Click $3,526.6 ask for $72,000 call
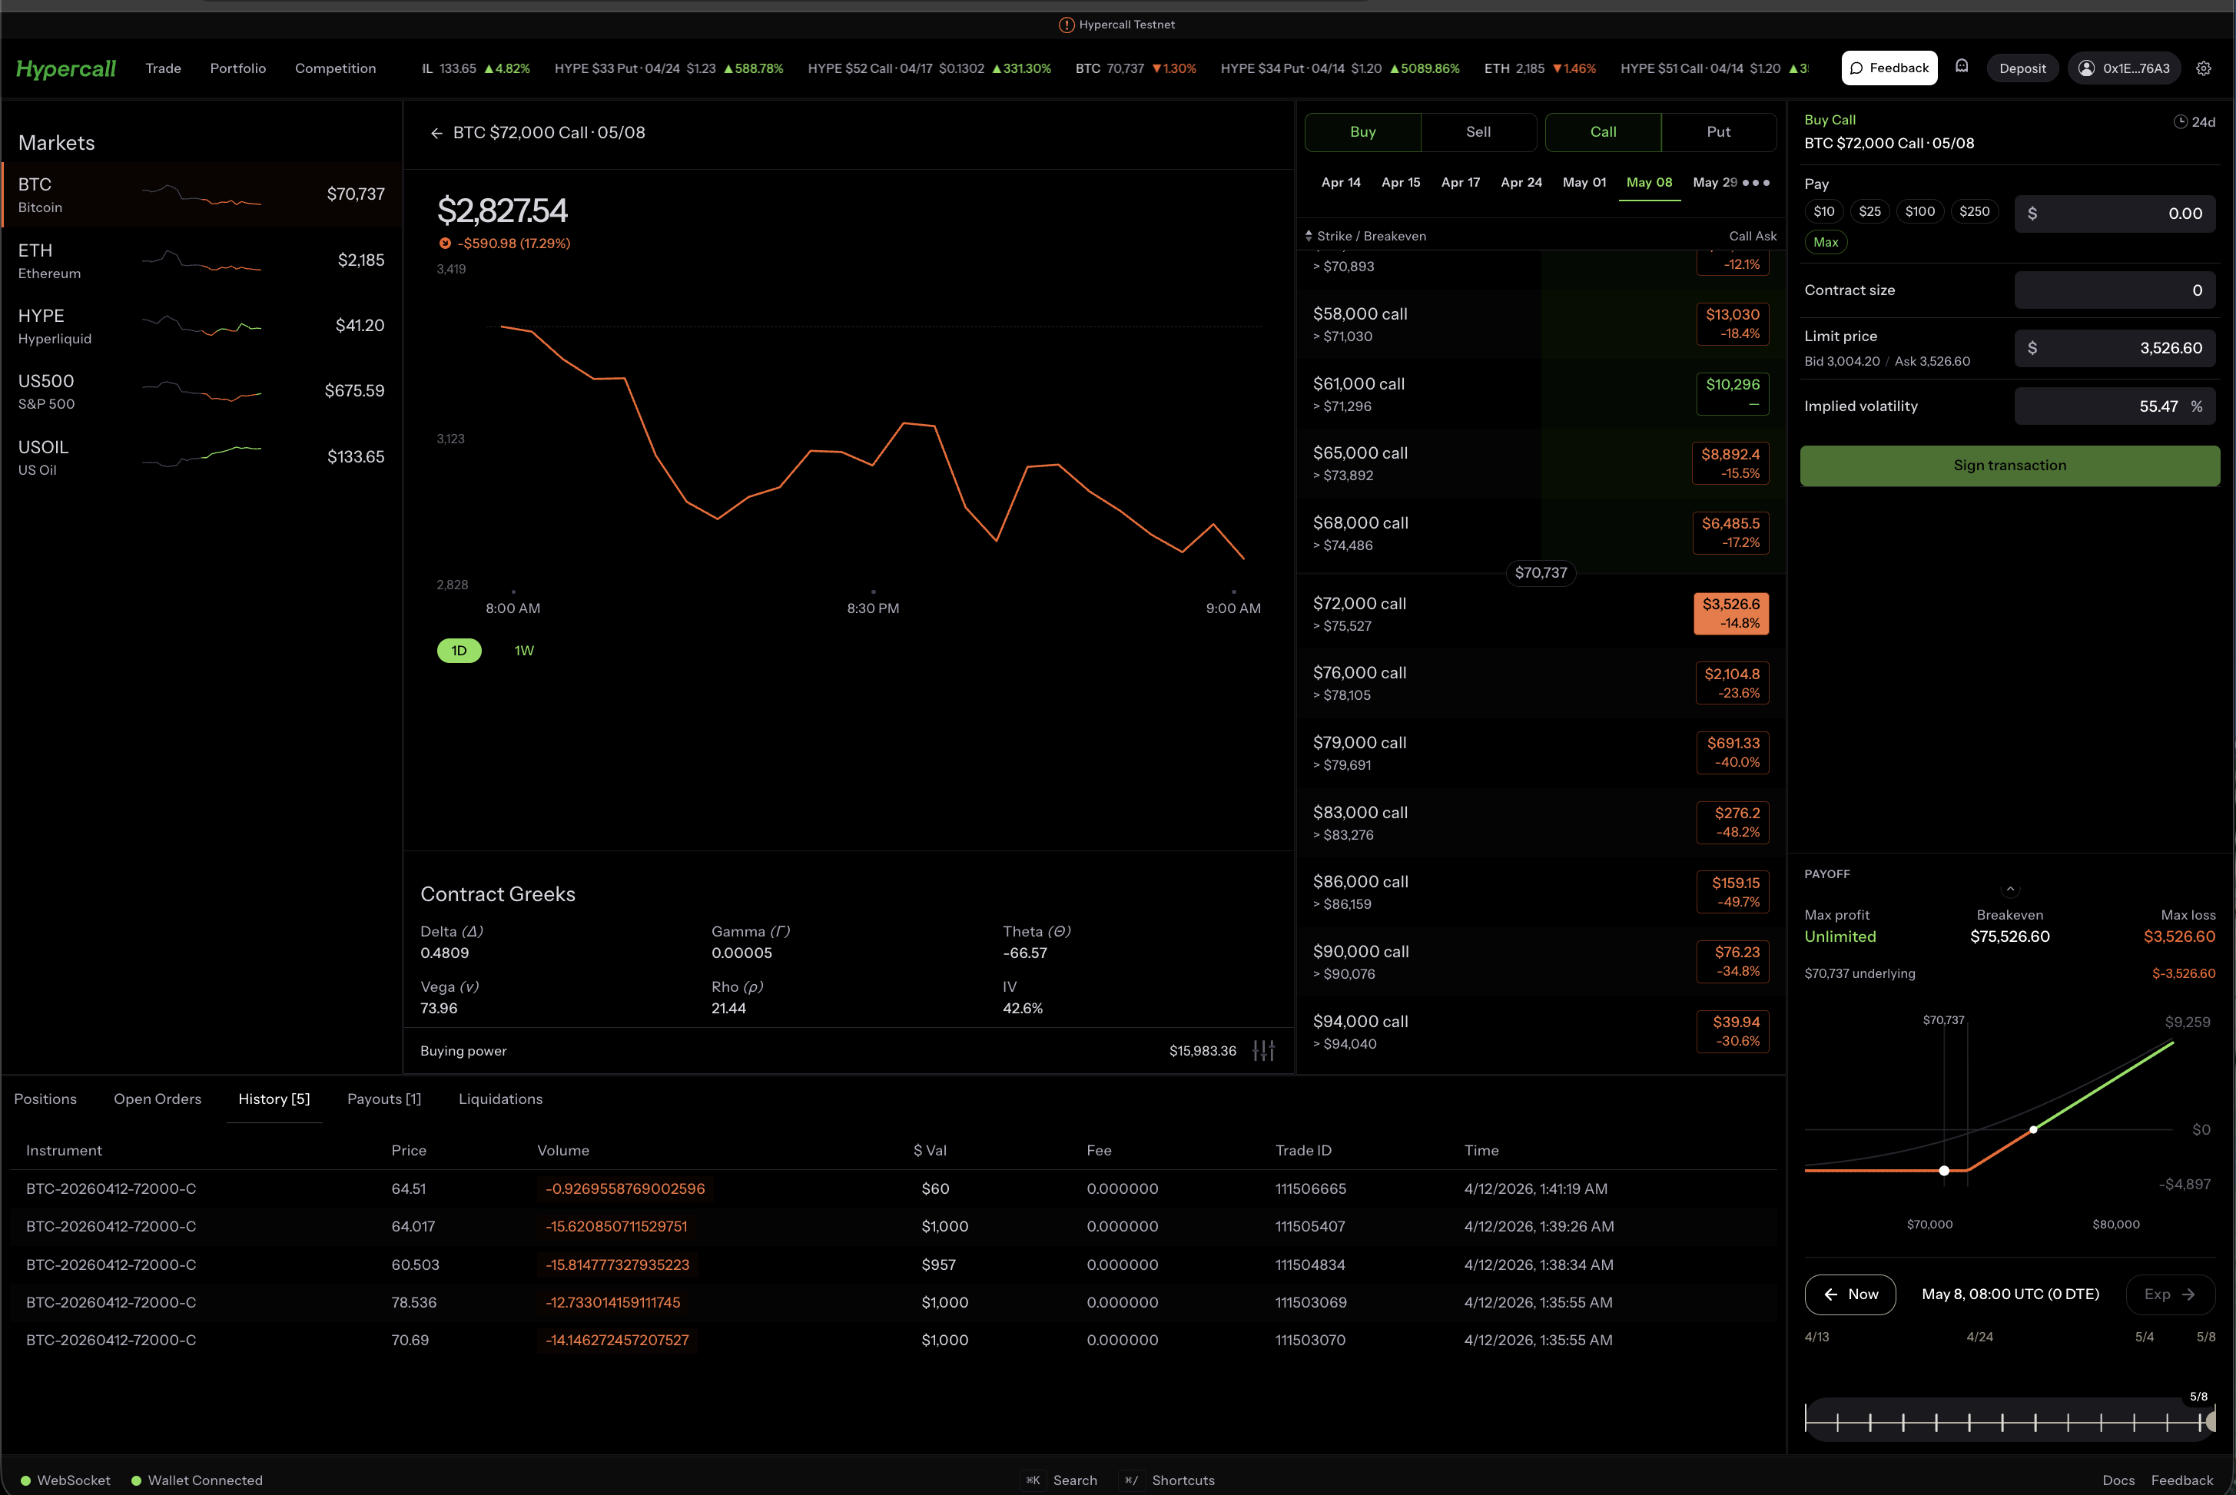The width and height of the screenshot is (2236, 1495). click(1730, 613)
